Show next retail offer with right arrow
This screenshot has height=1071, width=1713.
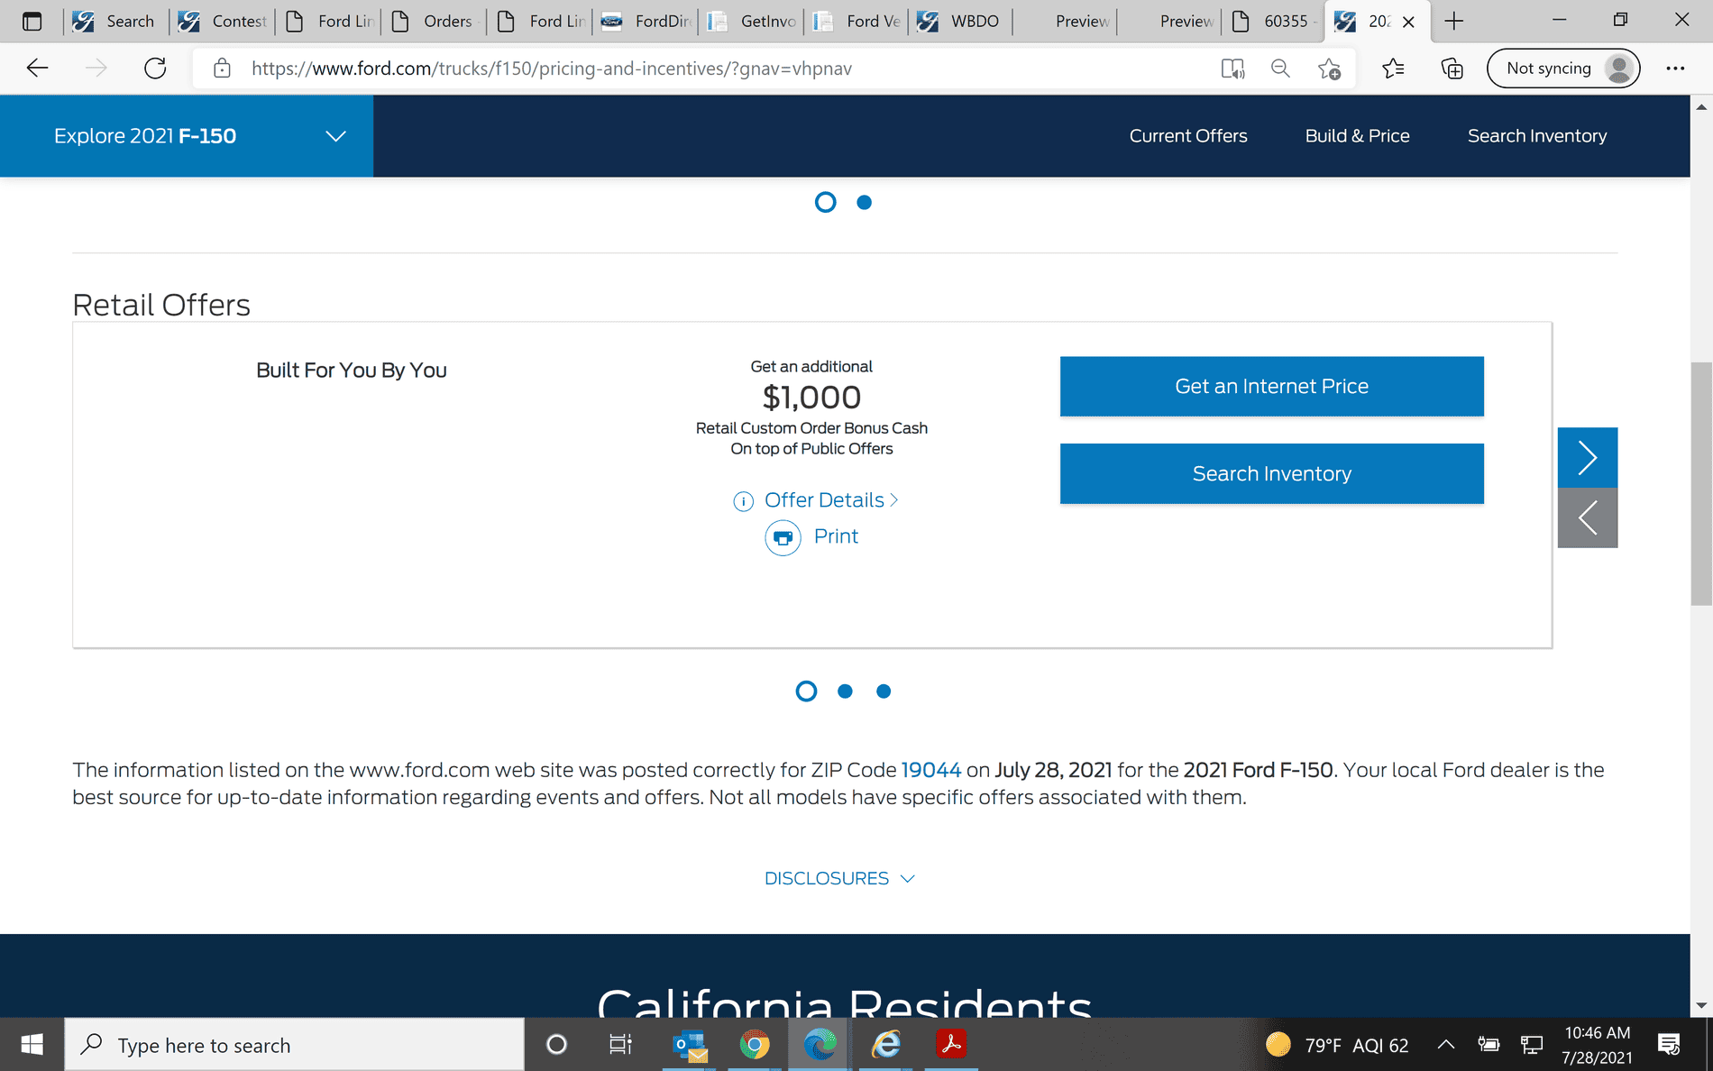[1588, 458]
